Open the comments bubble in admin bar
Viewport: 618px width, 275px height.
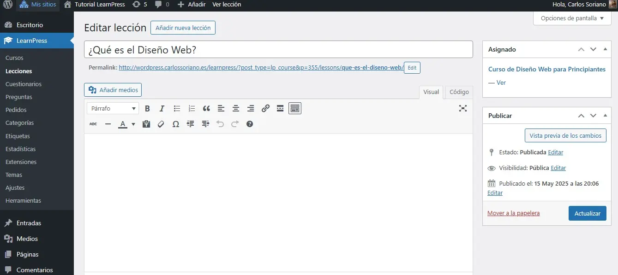tap(162, 5)
